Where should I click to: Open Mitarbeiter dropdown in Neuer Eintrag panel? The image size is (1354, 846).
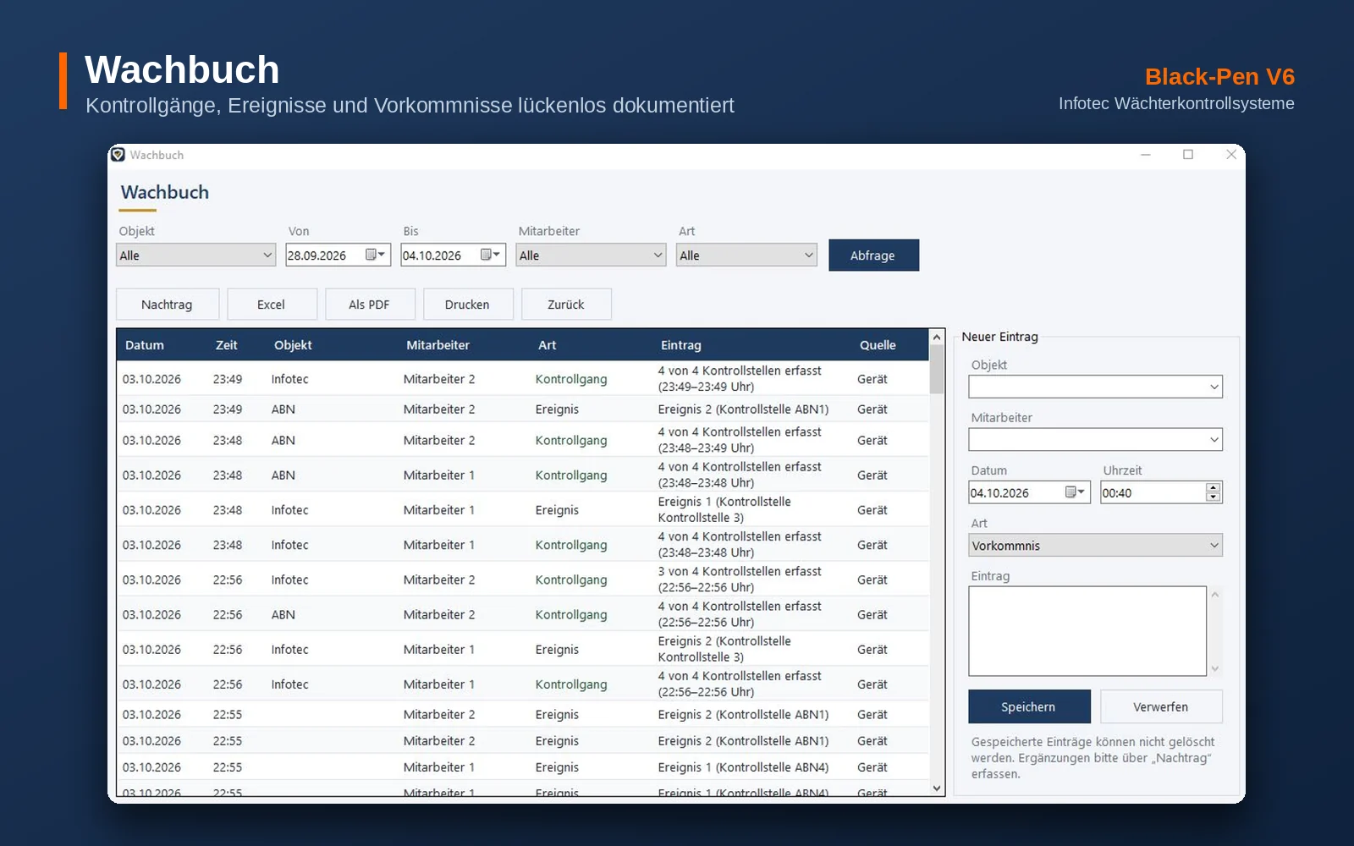tap(1095, 439)
